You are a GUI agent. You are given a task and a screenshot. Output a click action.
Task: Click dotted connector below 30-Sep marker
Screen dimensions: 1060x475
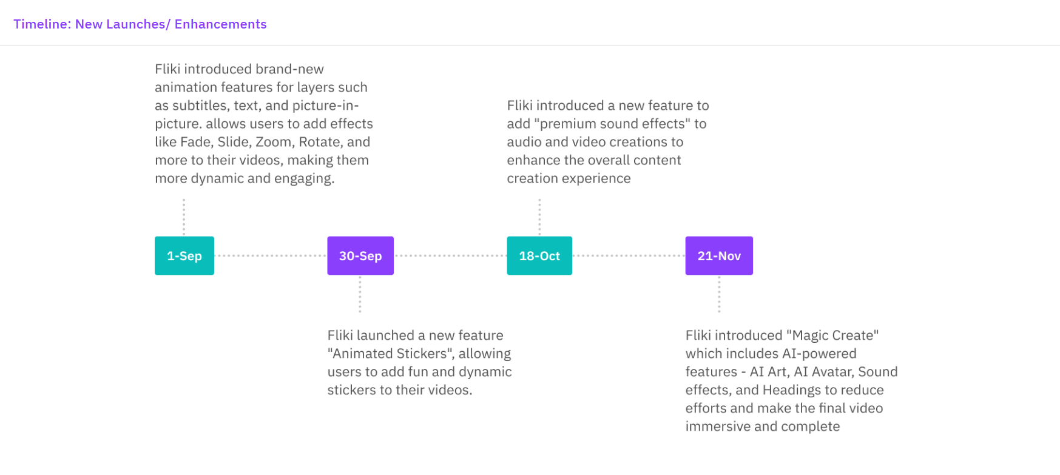coord(360,294)
